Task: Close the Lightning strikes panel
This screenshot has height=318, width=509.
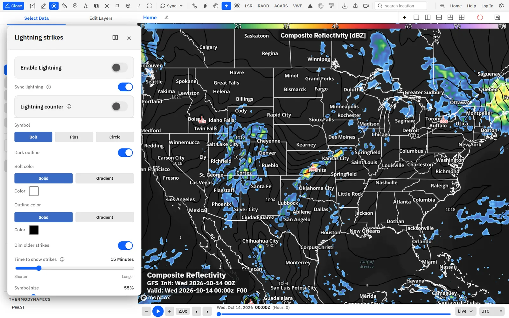Action: click(x=129, y=38)
